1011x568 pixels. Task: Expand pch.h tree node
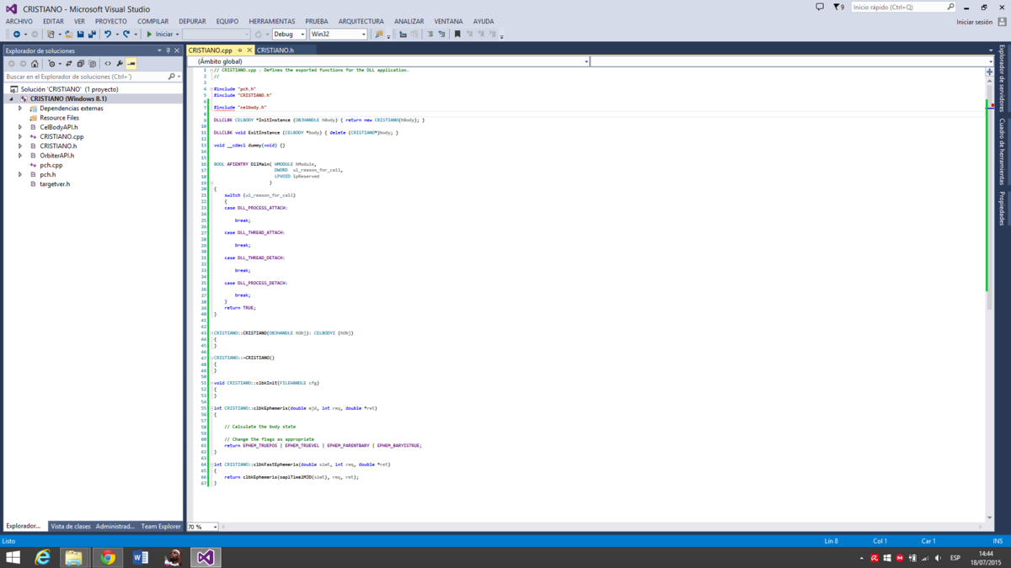(x=20, y=174)
